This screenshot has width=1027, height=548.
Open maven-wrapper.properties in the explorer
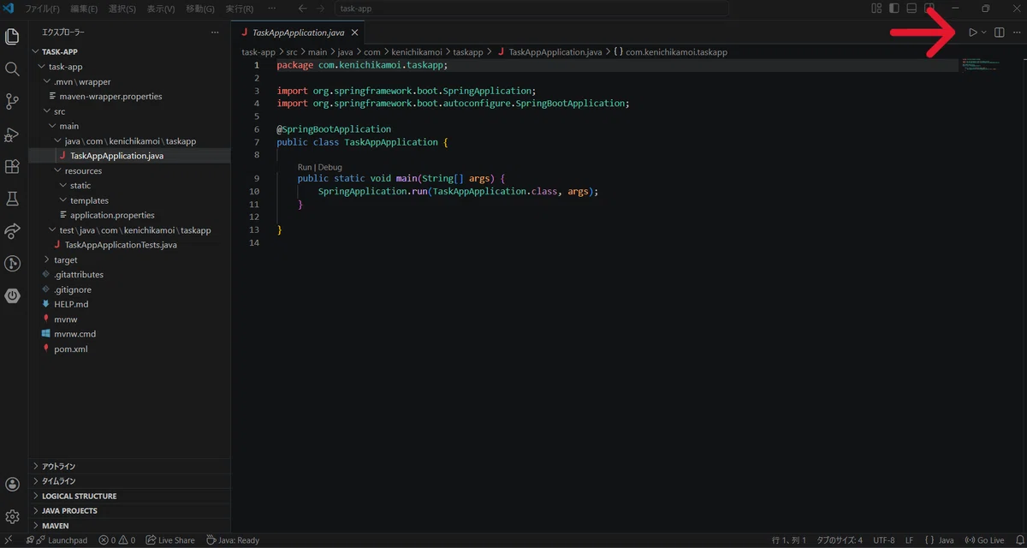tap(129, 96)
